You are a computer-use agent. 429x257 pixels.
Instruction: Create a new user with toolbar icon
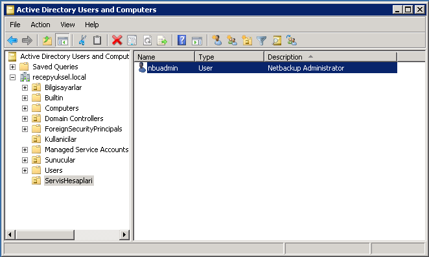click(217, 40)
